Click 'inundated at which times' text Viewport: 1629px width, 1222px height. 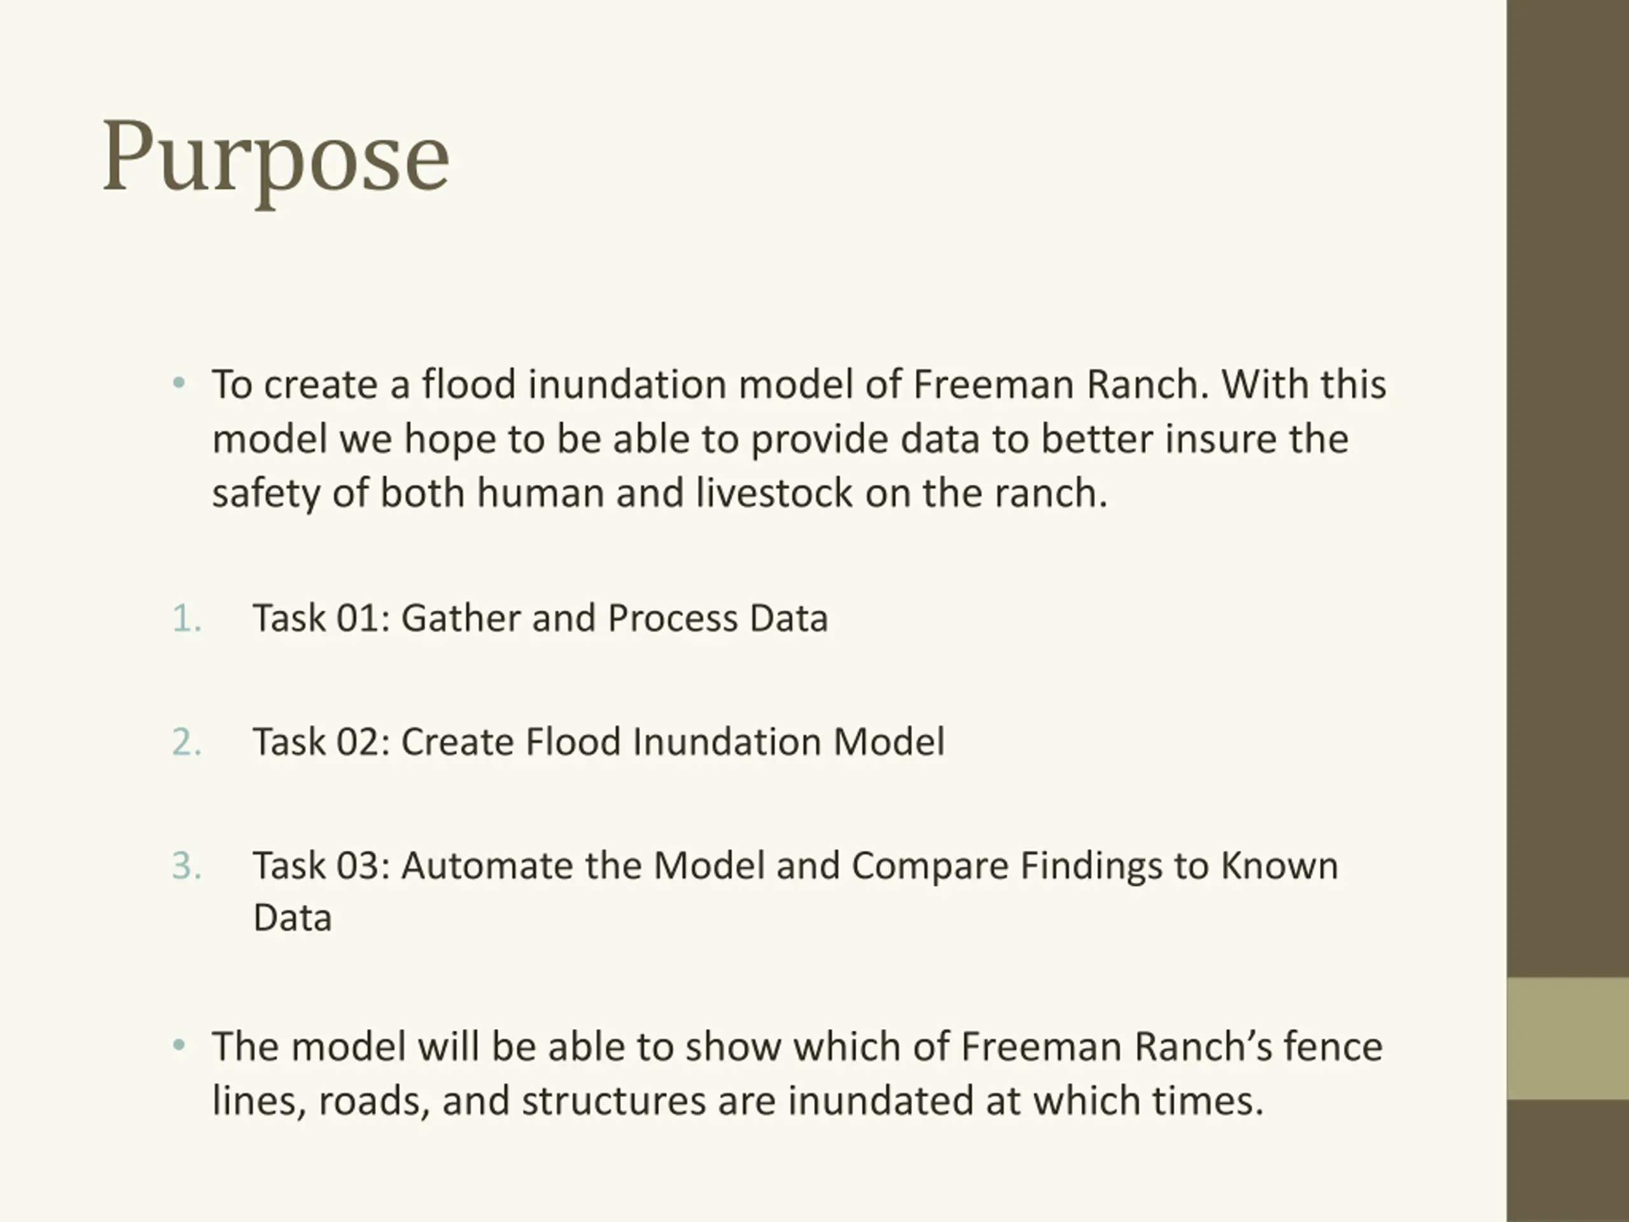(x=1026, y=1101)
